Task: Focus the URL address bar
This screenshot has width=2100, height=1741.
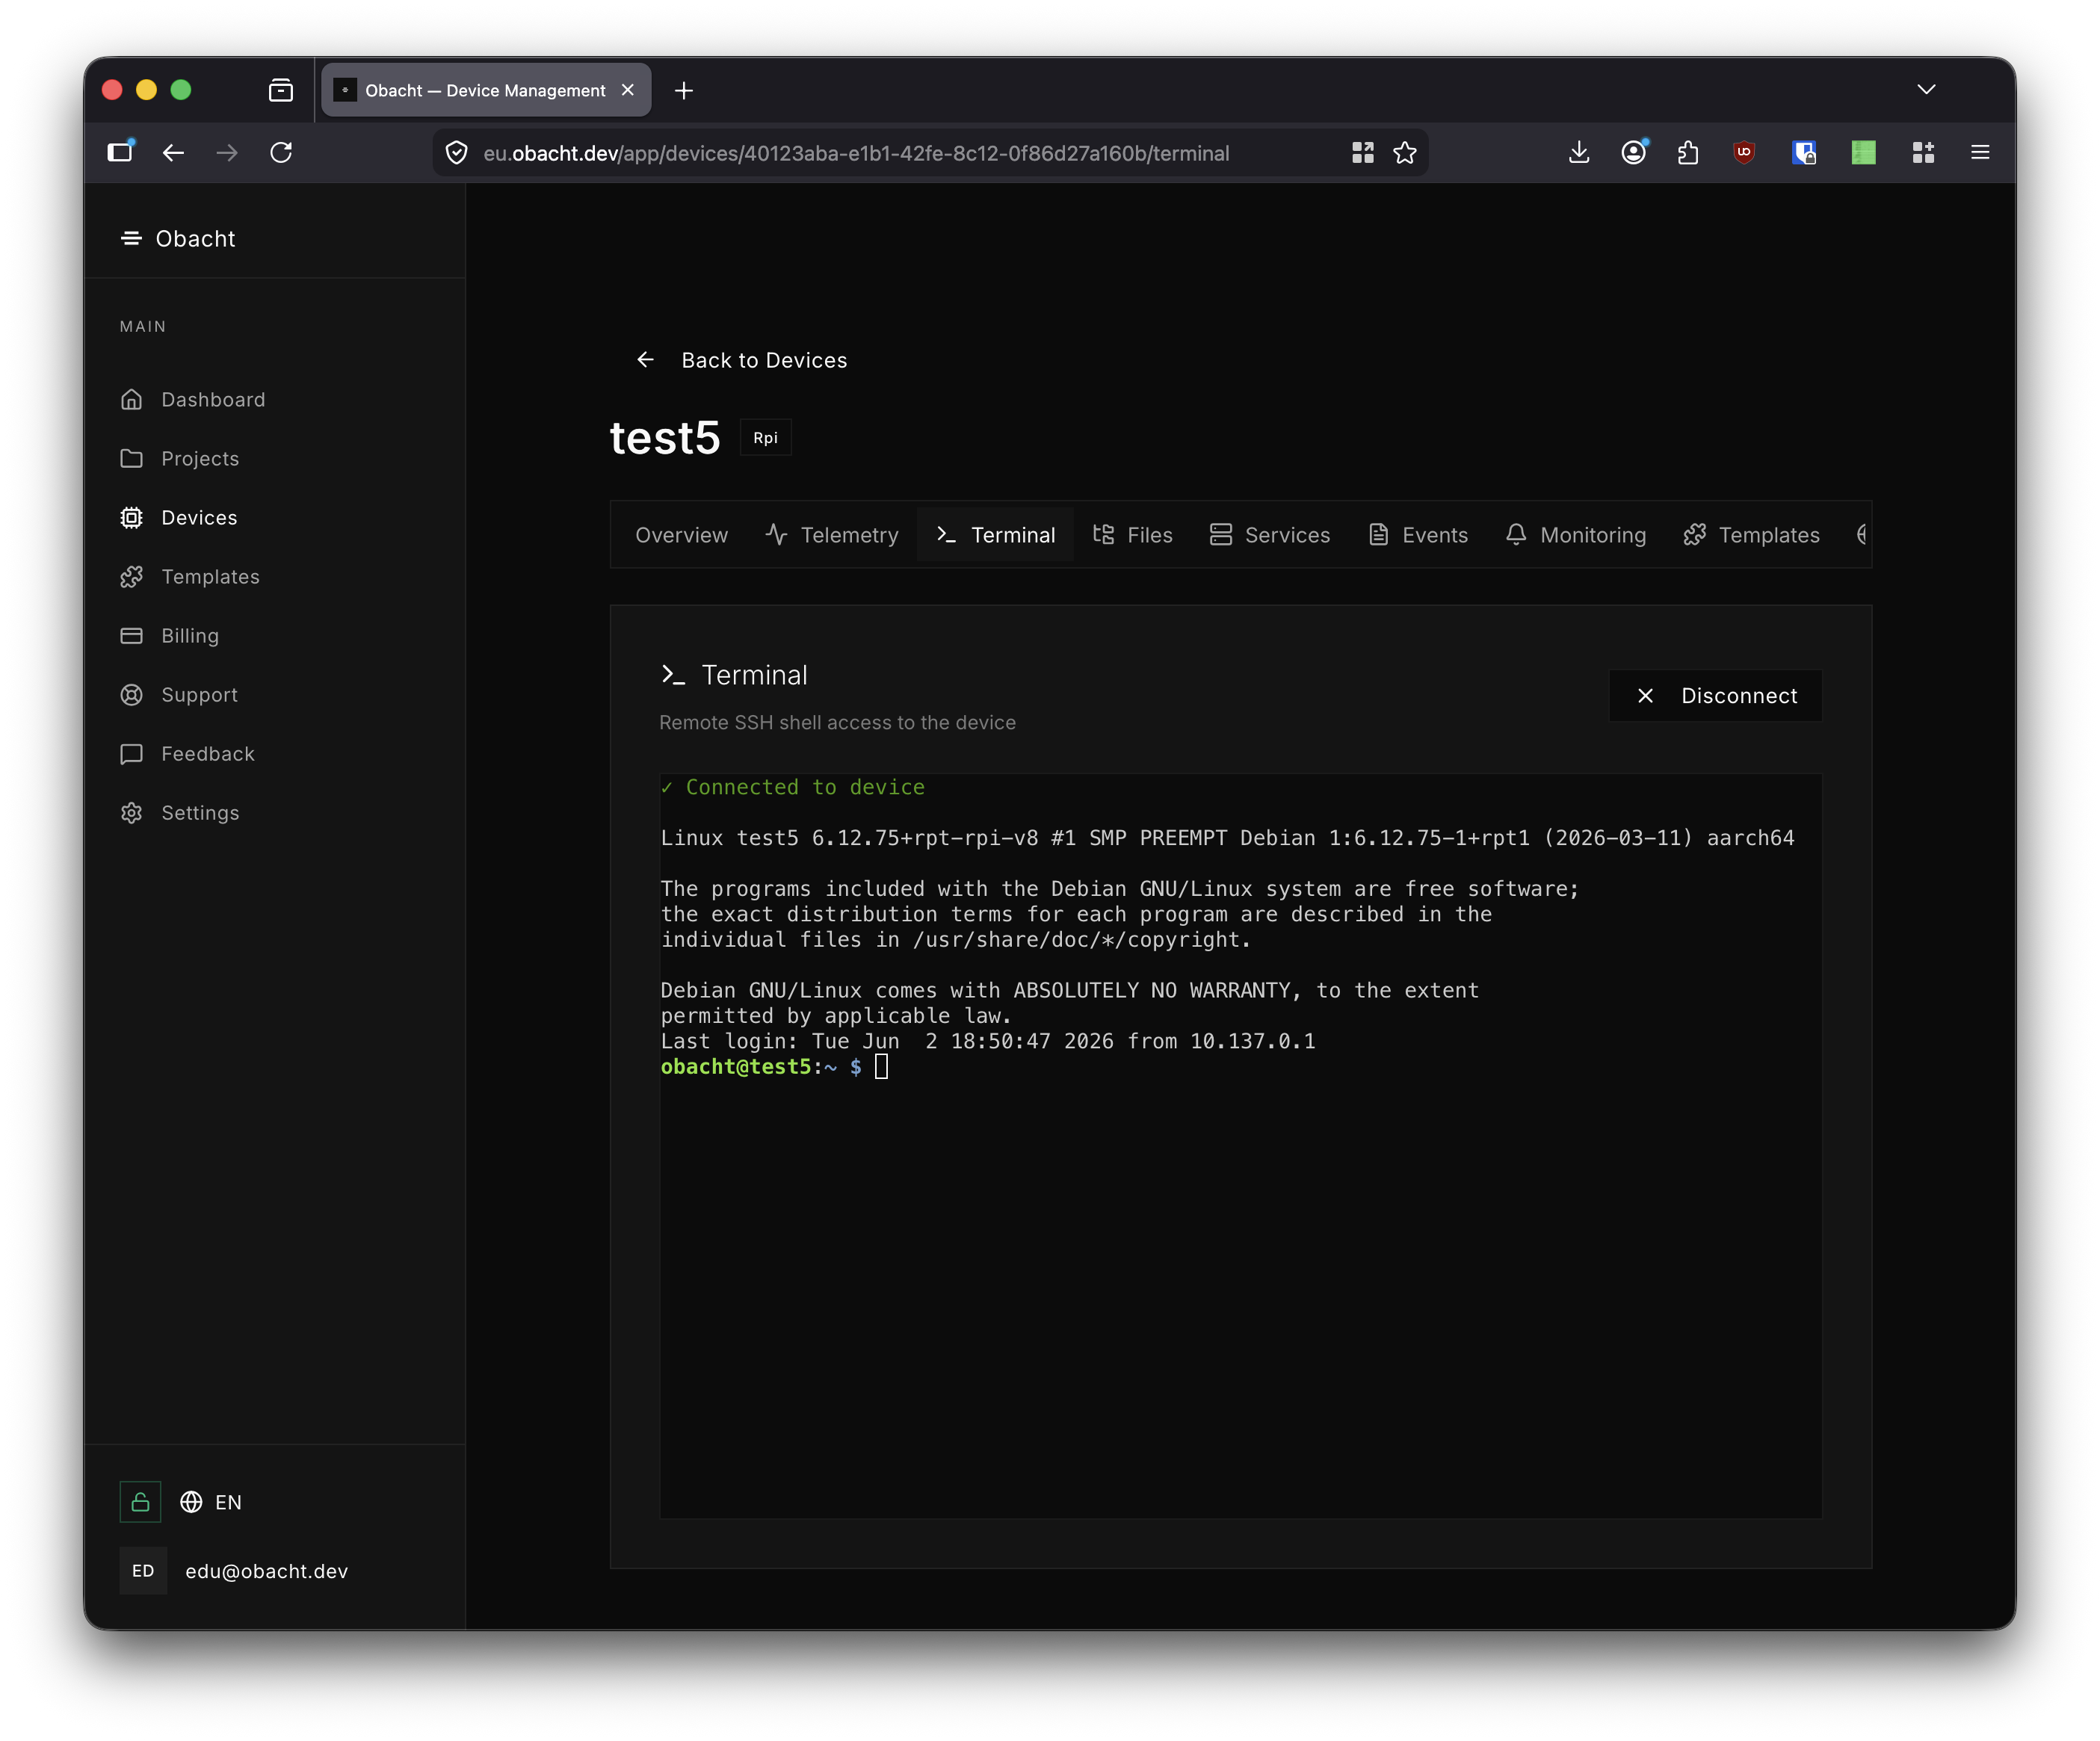Action: [856, 153]
